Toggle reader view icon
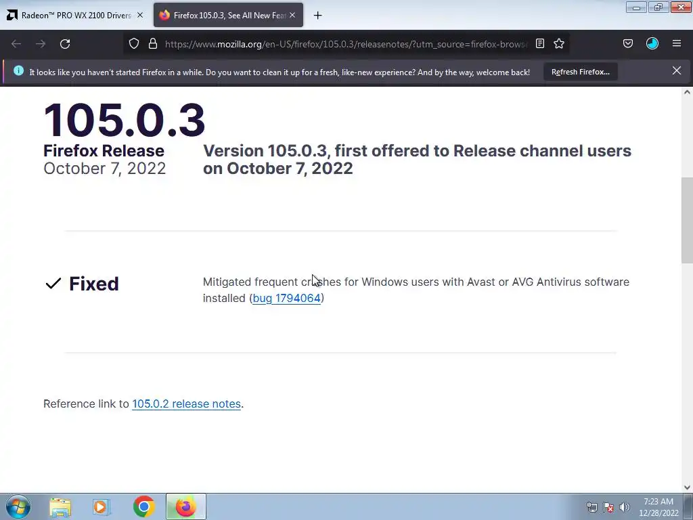The width and height of the screenshot is (693, 520). [539, 43]
